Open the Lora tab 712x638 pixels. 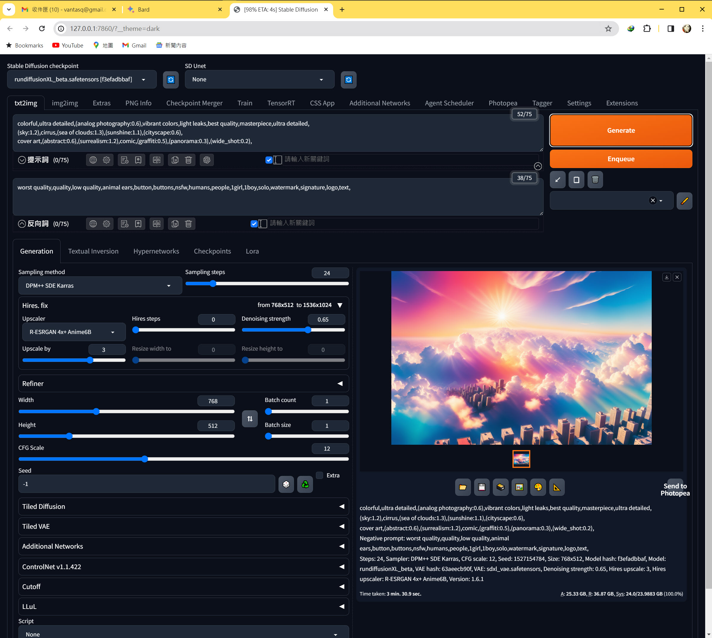(252, 251)
